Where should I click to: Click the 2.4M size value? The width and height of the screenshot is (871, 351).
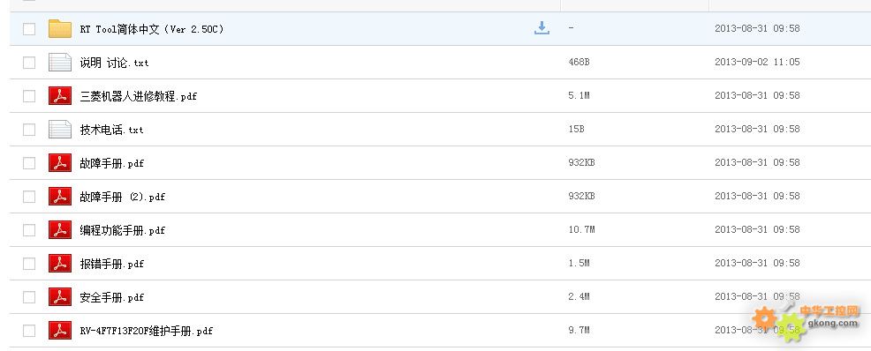(579, 296)
